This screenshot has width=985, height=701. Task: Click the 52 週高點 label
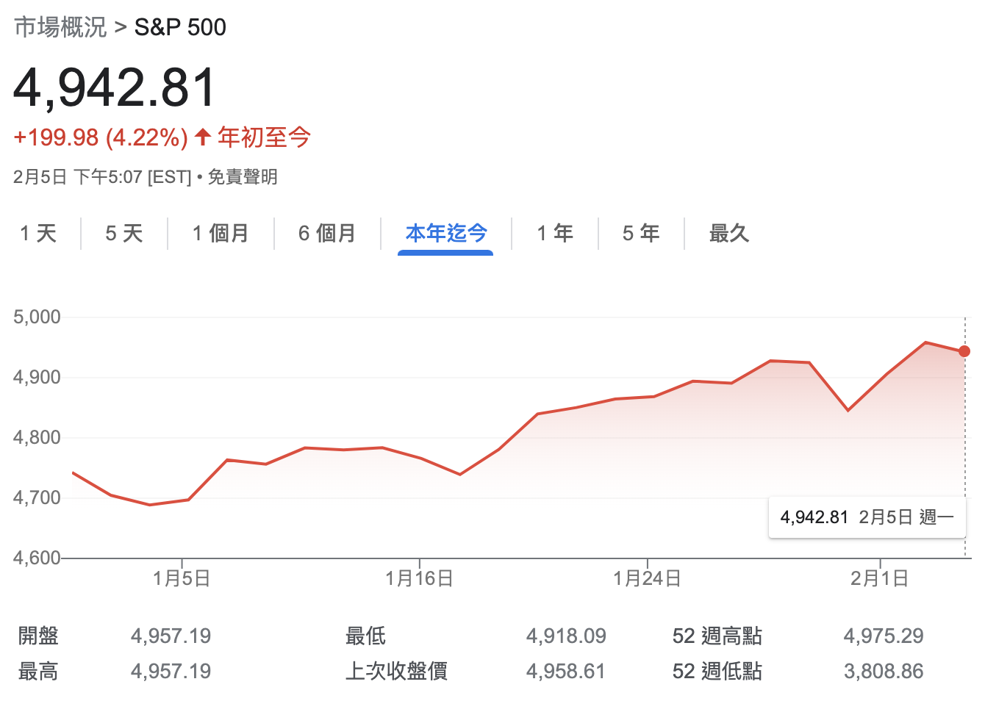(717, 636)
